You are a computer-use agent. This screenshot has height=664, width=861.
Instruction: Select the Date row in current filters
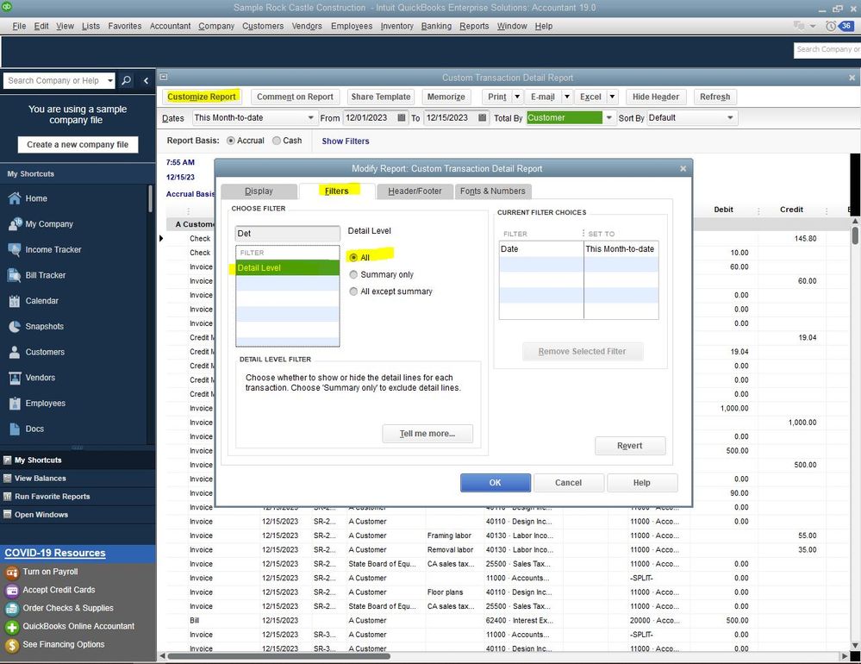pos(579,249)
